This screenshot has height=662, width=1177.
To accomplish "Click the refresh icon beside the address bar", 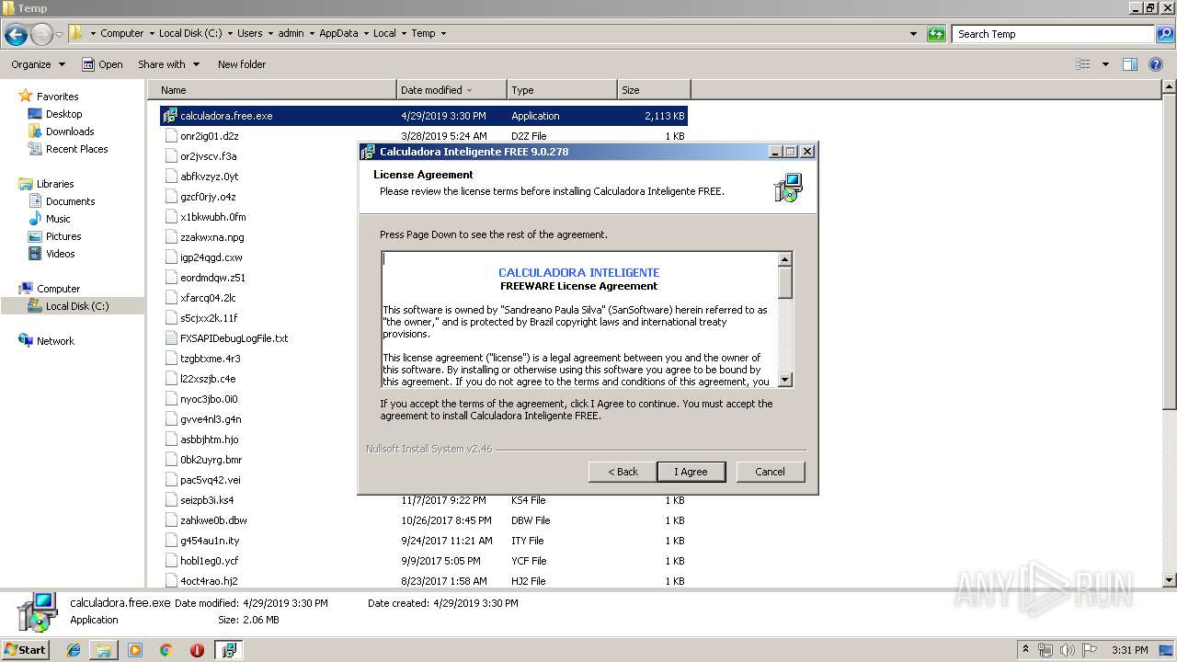I will pyautogui.click(x=936, y=34).
